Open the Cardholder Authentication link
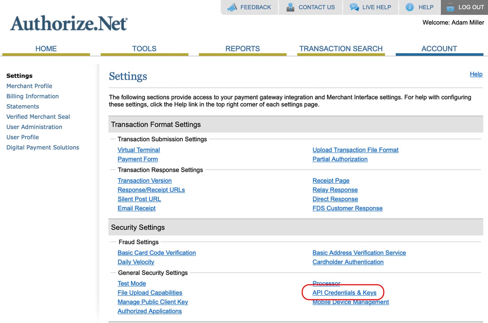488x323 pixels. 348,262
